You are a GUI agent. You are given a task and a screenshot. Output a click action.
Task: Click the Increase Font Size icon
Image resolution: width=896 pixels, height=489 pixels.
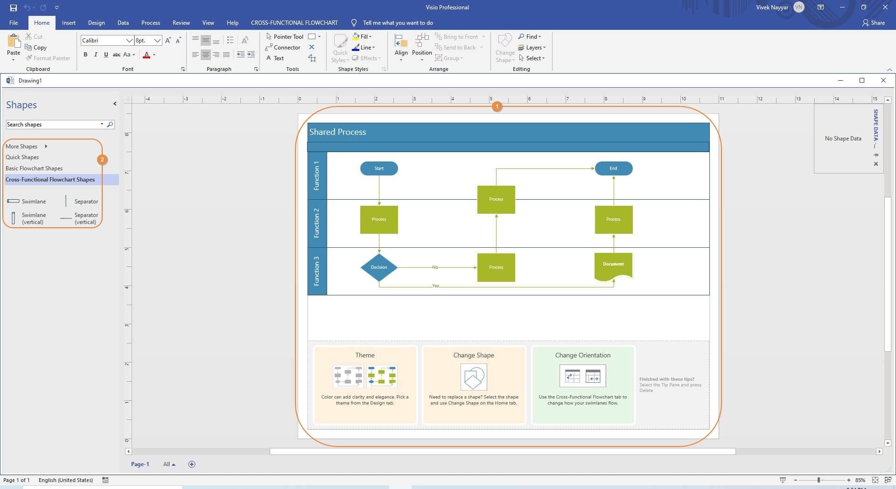click(x=168, y=41)
